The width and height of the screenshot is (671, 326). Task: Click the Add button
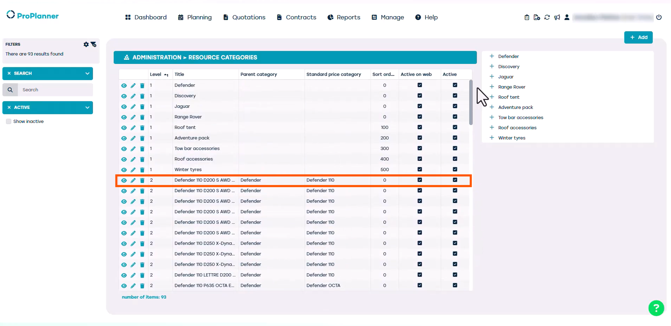pos(638,37)
